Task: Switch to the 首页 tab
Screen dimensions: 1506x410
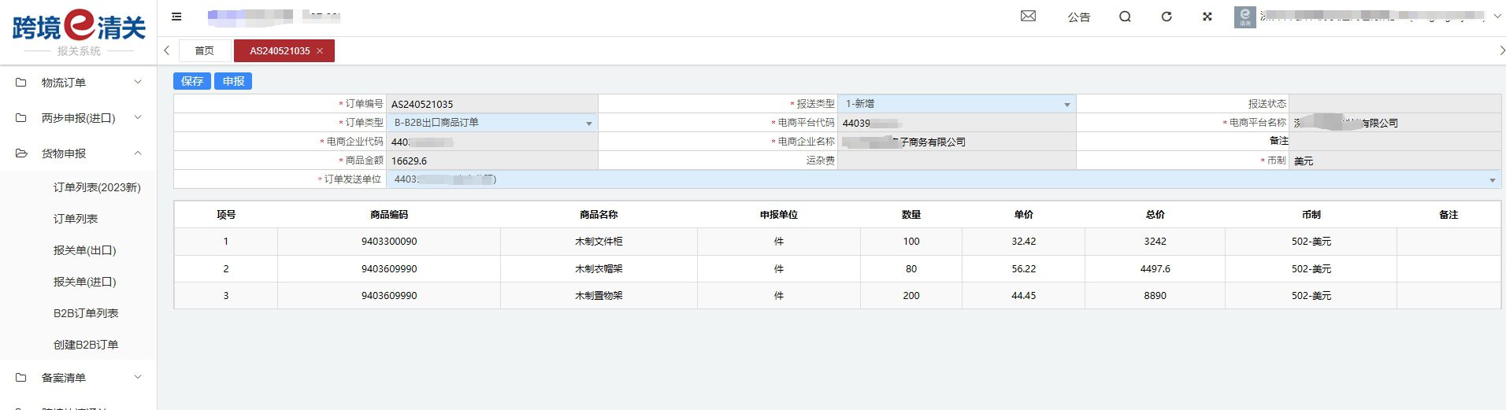Action: point(205,51)
